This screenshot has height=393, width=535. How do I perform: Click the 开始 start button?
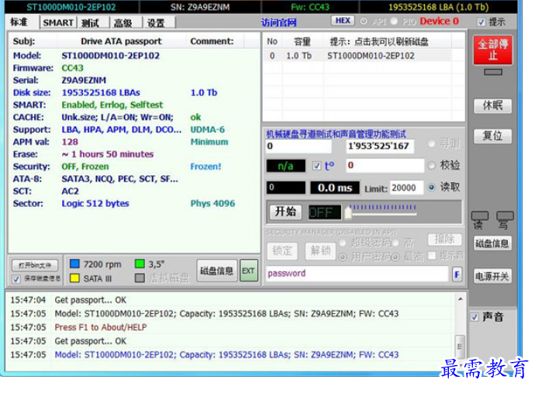click(285, 212)
